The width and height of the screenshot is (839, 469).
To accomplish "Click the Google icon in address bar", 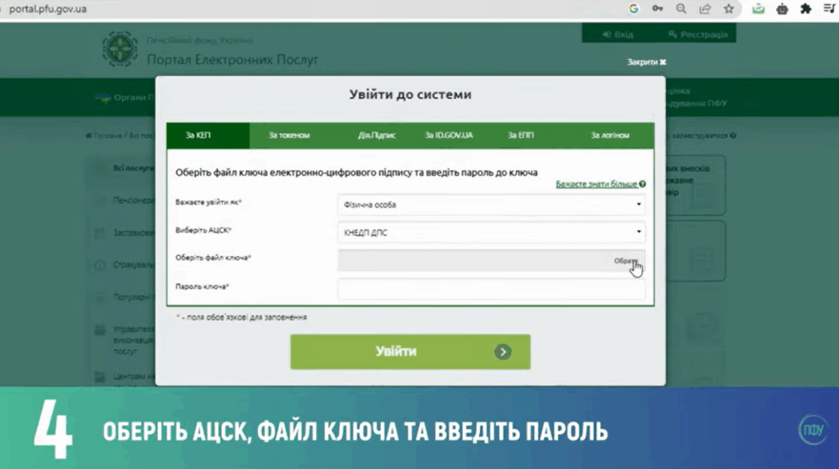I will pos(633,9).
